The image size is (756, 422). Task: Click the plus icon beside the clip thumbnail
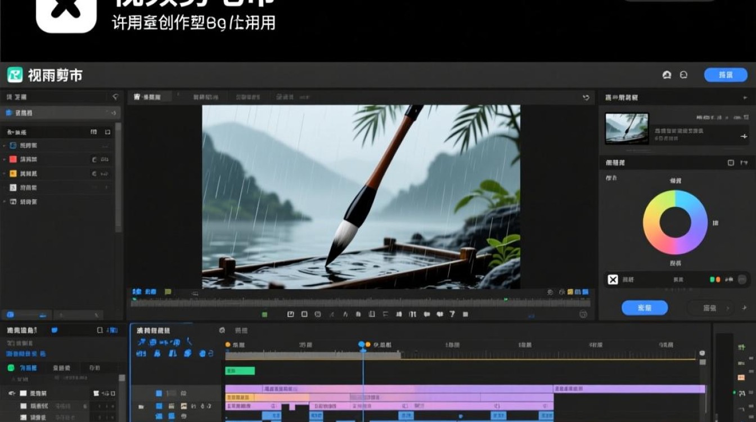(744, 136)
